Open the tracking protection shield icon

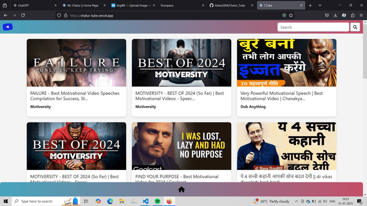[59, 15]
